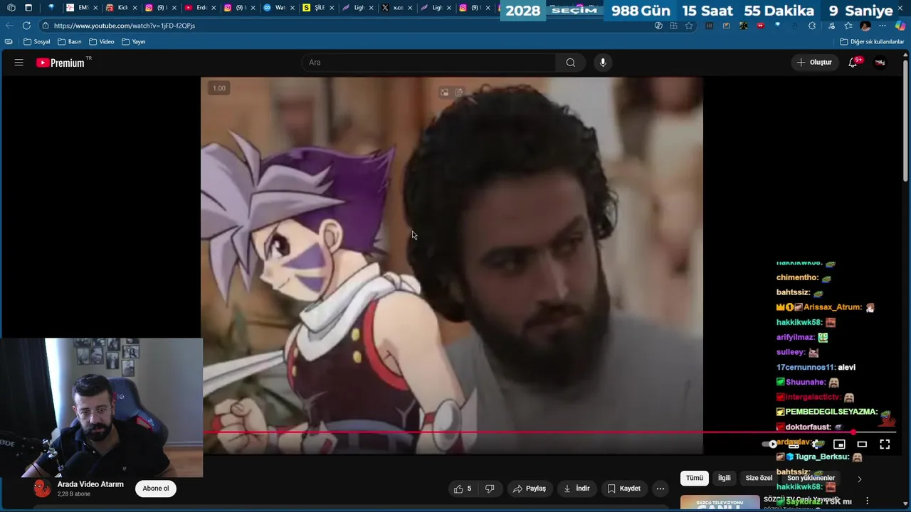Viewport: 911px width, 512px height.
Task: Open the browser profile picture
Action: (865, 26)
